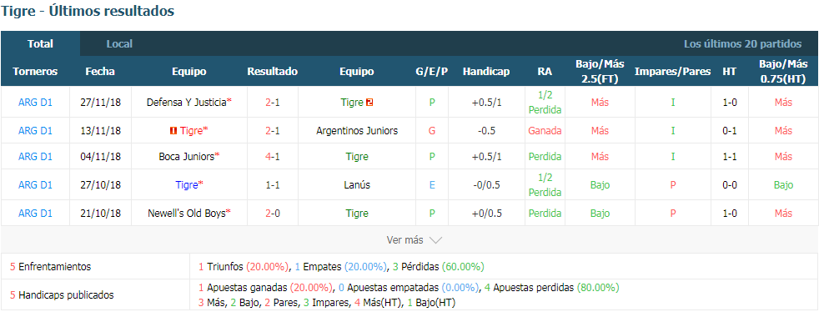Click the Los últimos 20 partidos label
The height and width of the screenshot is (317, 819).
[742, 44]
